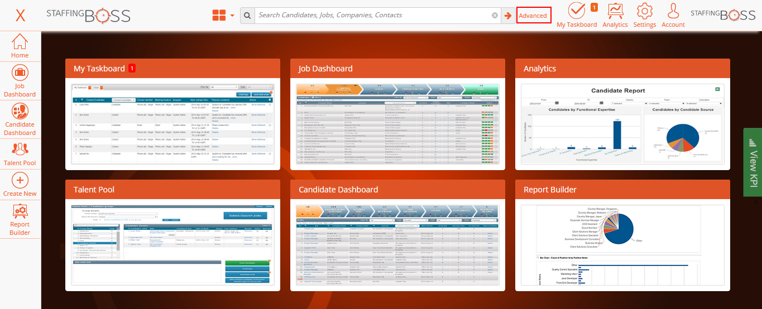762x309 pixels.
Task: Click the Analytics card header
Action: point(622,69)
